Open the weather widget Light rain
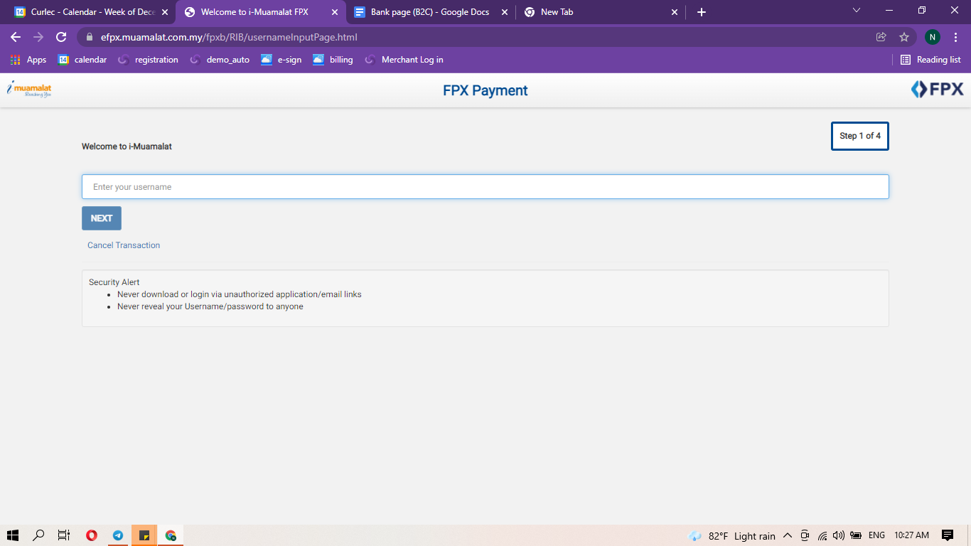971x546 pixels. coord(732,536)
